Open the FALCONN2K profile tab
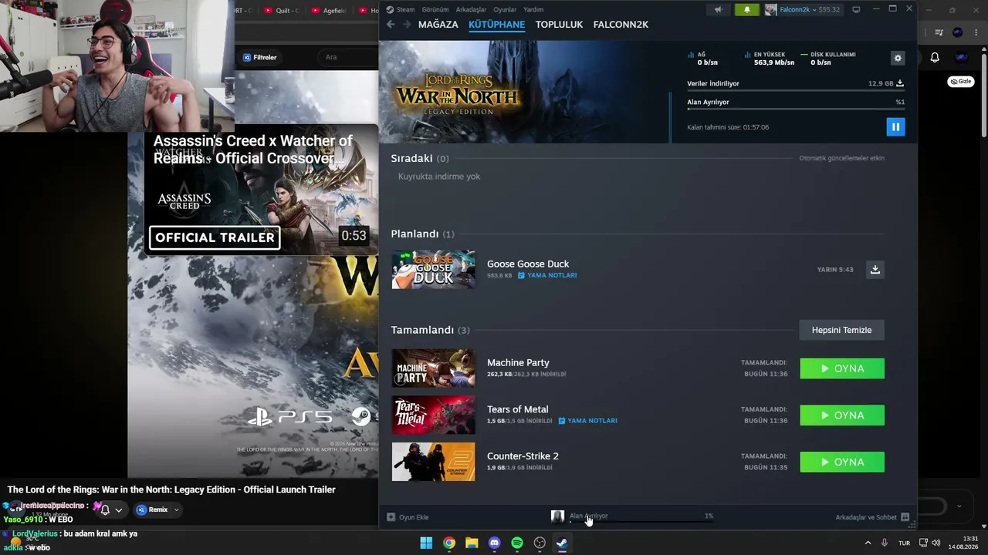The width and height of the screenshot is (988, 555). (x=621, y=25)
